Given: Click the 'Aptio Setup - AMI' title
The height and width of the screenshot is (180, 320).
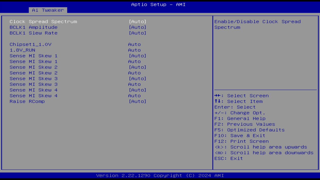Looking at the screenshot, I should 158,4.
